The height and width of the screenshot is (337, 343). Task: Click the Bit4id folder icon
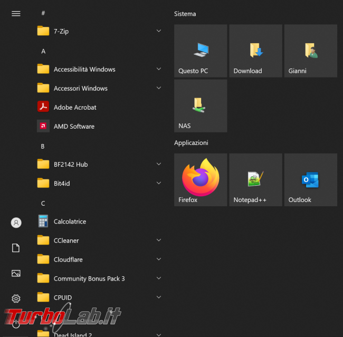pos(43,183)
